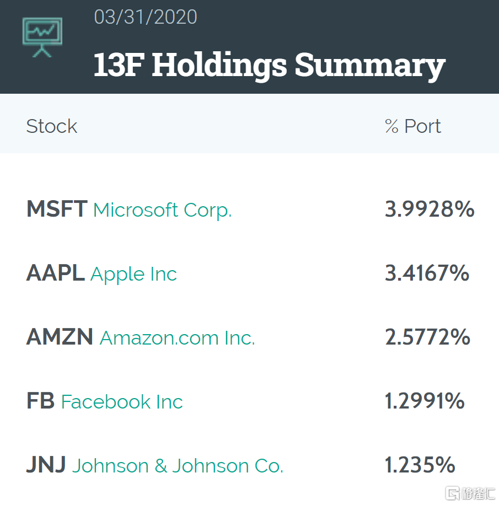Click the % Port column header
The height and width of the screenshot is (505, 499).
[x=413, y=126]
